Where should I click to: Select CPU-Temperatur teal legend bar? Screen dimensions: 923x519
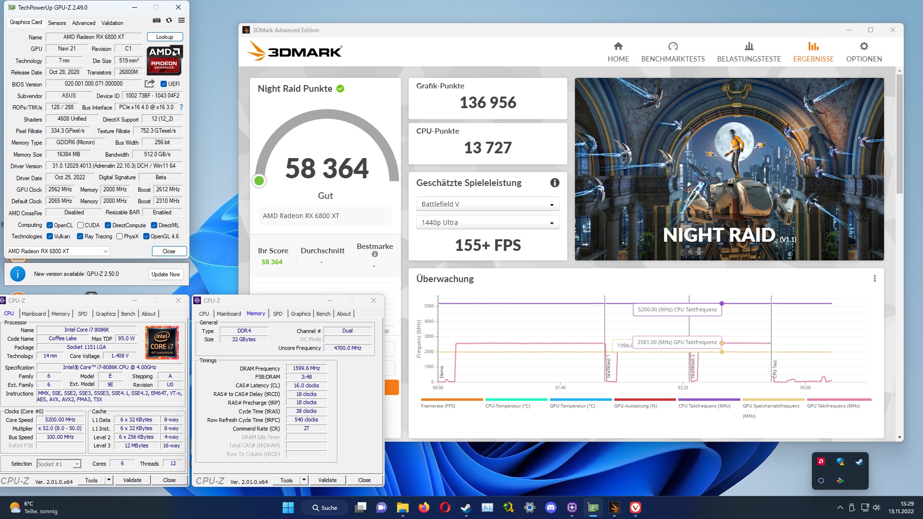[x=516, y=399]
